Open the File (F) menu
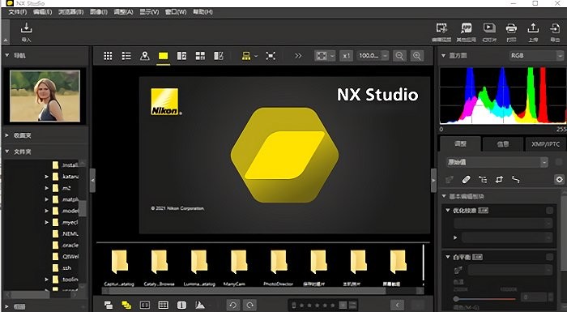The width and height of the screenshot is (567, 312). (x=17, y=12)
